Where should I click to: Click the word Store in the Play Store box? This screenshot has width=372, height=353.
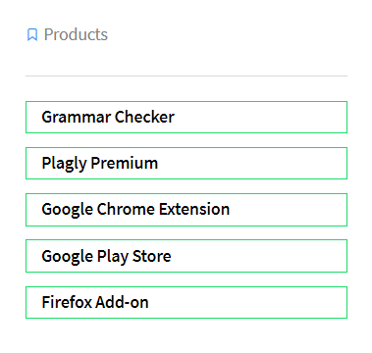point(151,256)
